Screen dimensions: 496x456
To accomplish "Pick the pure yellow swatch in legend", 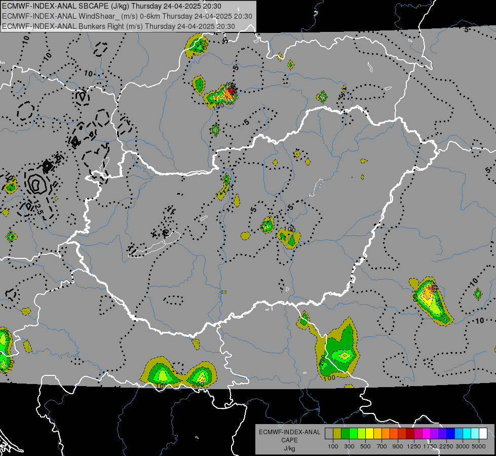I will 369,433.
